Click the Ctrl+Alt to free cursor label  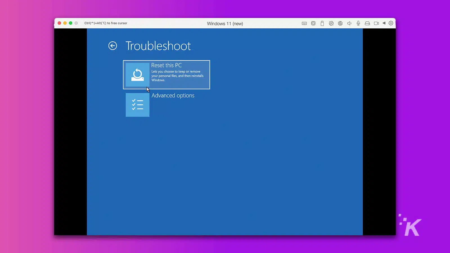(105, 23)
